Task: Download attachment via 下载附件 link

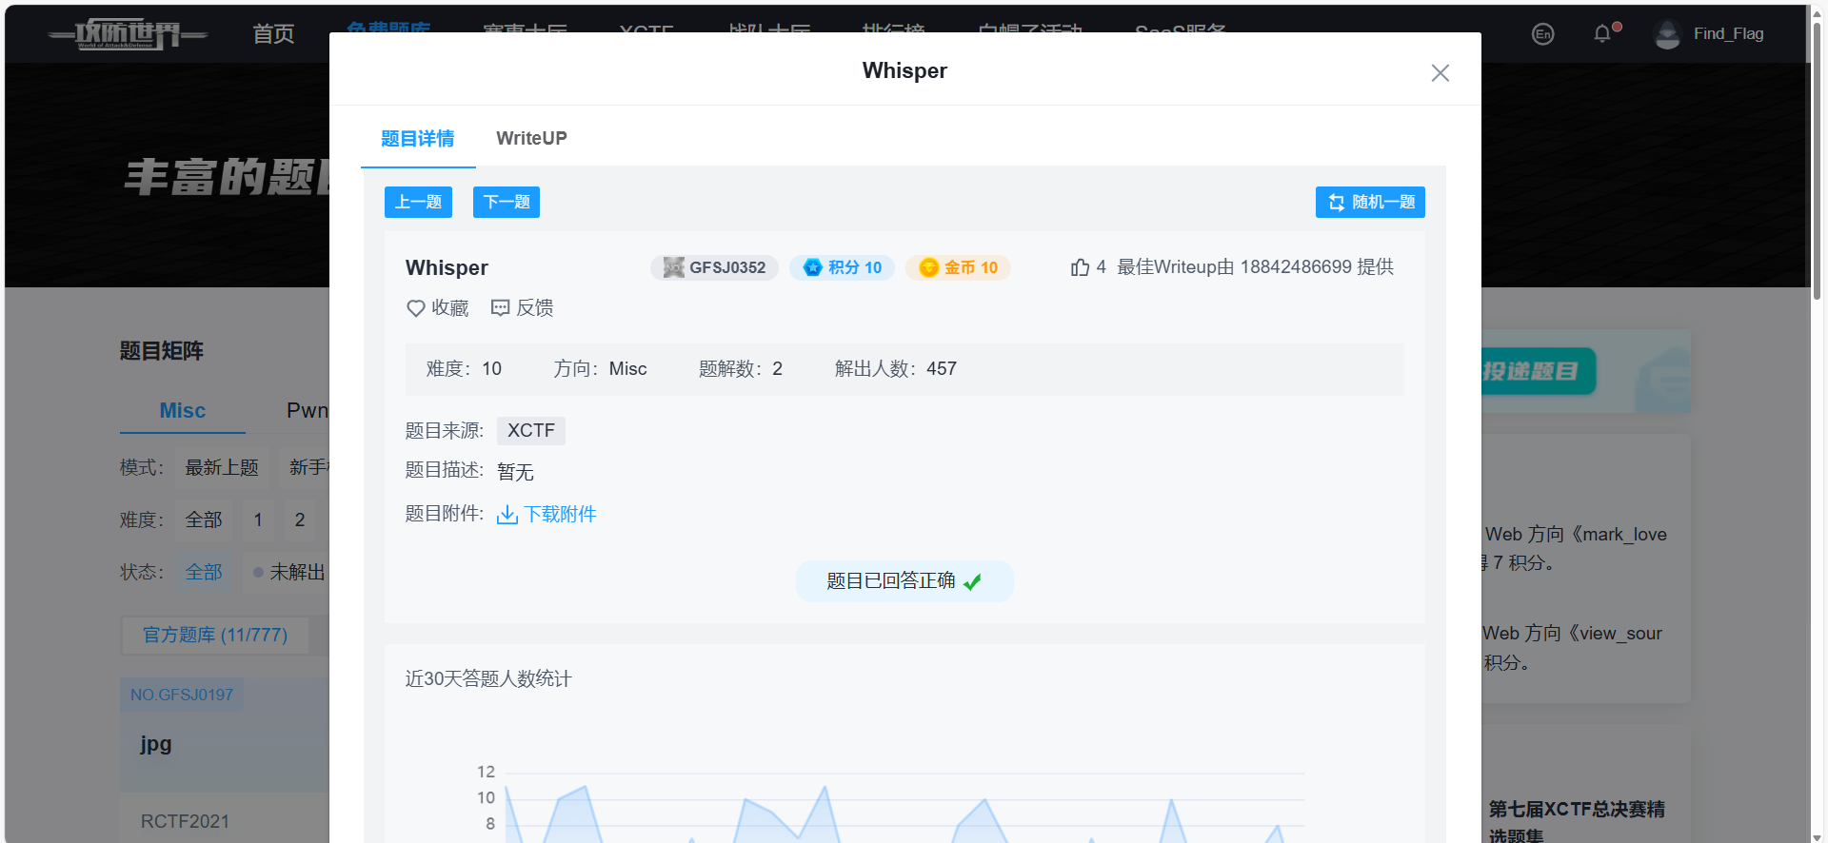Action: pyautogui.click(x=560, y=515)
